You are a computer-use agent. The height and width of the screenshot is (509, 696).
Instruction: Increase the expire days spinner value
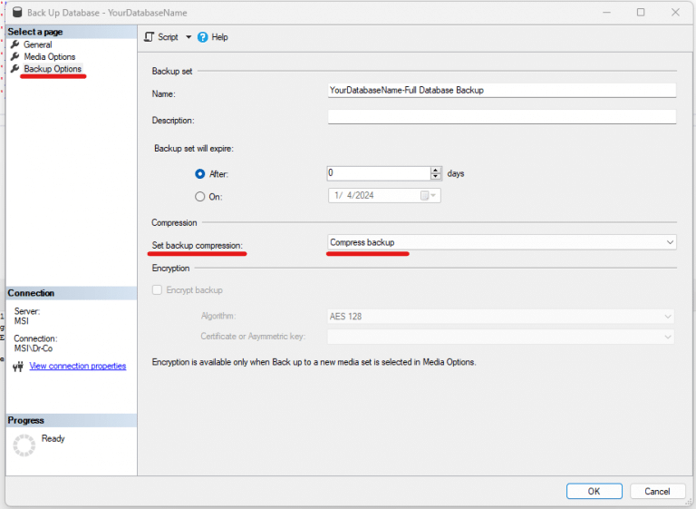pos(436,170)
